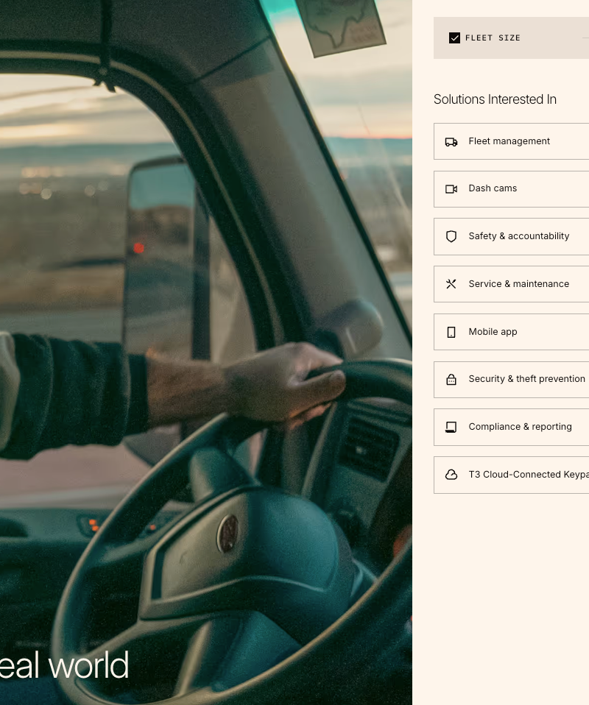Click the Solutions Interested In heading
This screenshot has width=589, height=705.
[x=495, y=99]
